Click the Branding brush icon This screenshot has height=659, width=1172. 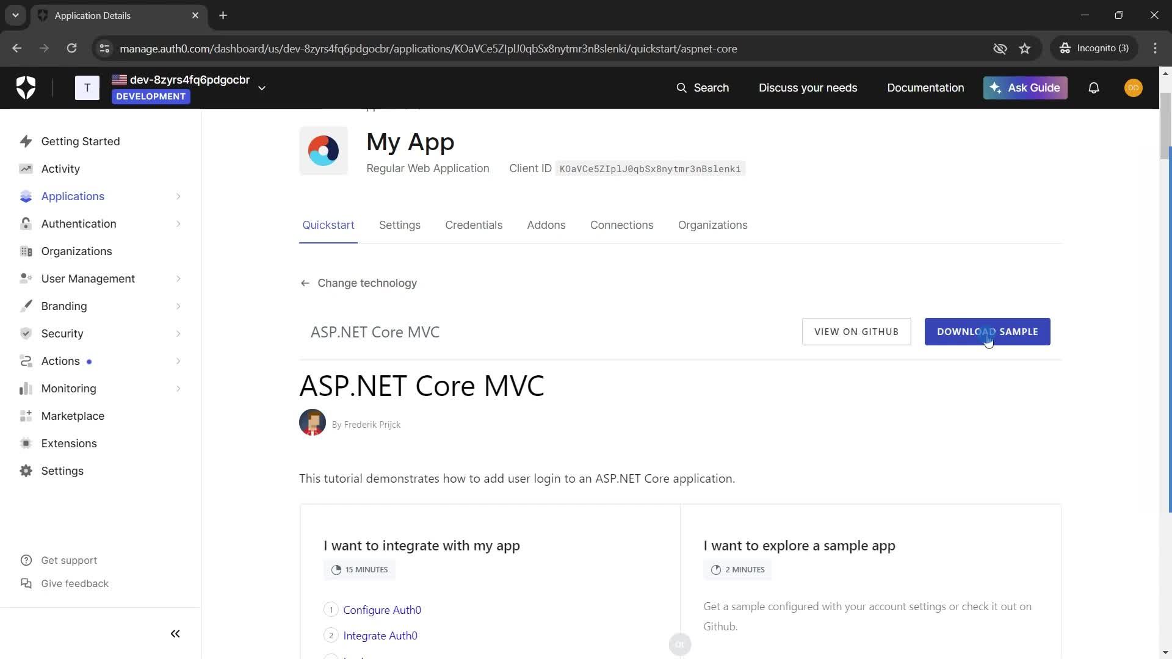coord(26,306)
